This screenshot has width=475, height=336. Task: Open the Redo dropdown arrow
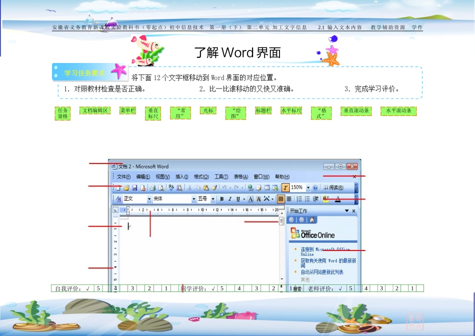242,188
